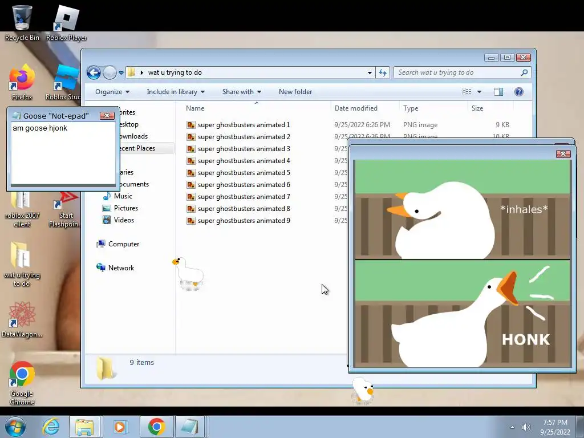Select Network in the navigation pane
The width and height of the screenshot is (584, 438).
(x=115, y=268)
